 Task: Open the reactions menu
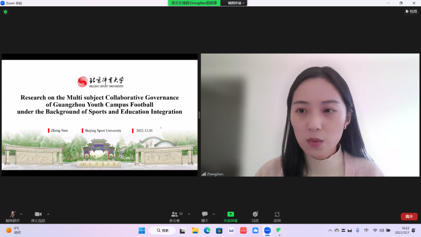coord(255,215)
